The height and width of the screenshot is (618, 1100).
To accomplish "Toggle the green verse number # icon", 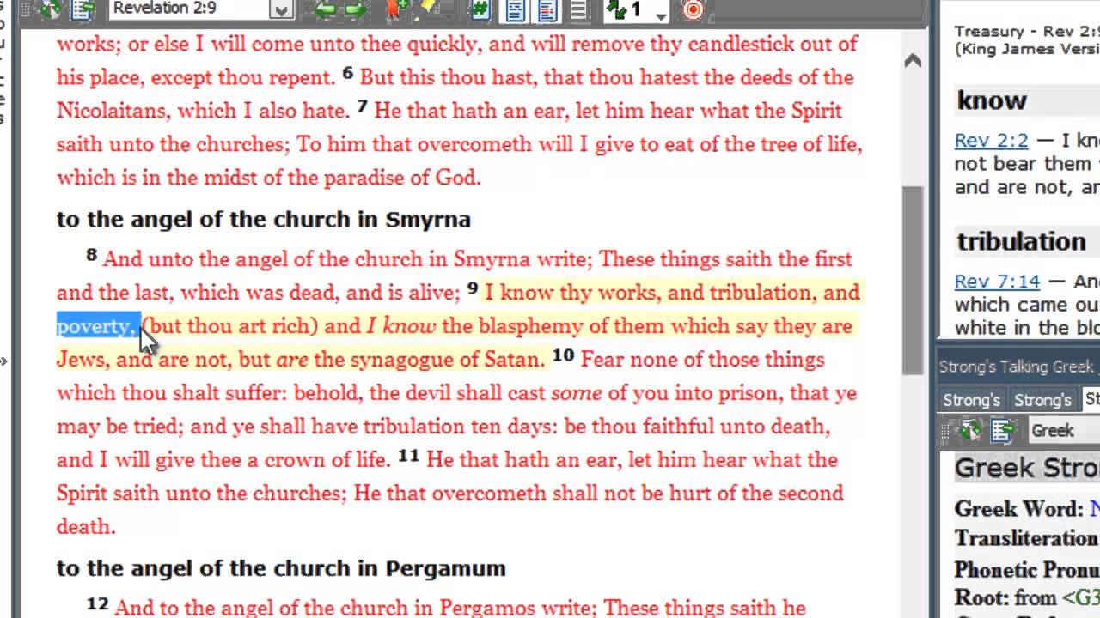I will 480,10.
